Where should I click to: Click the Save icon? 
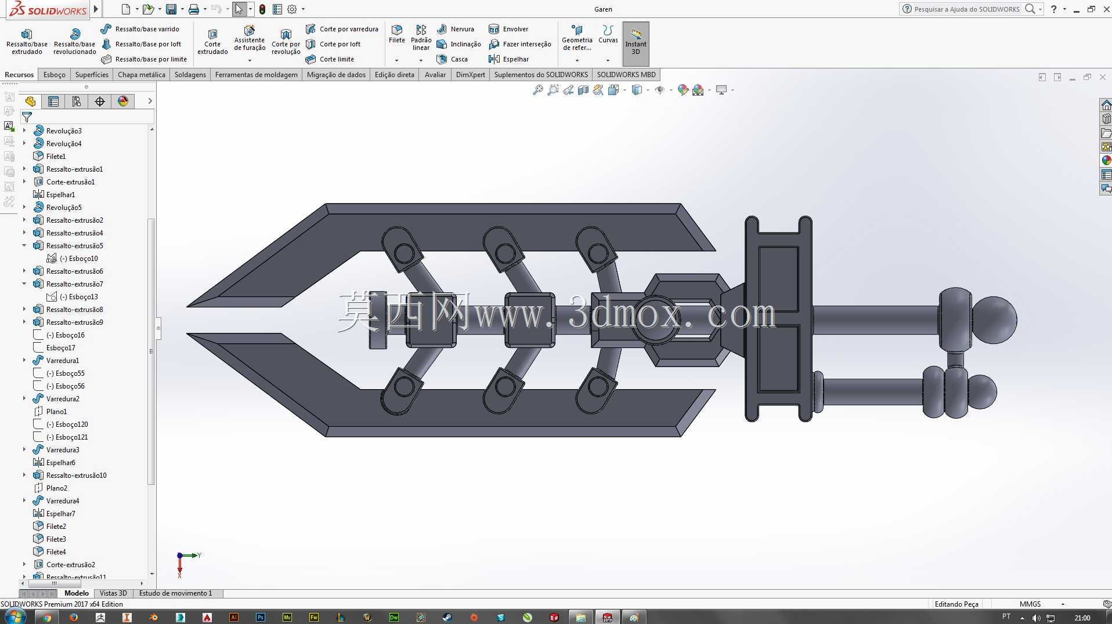(x=171, y=9)
